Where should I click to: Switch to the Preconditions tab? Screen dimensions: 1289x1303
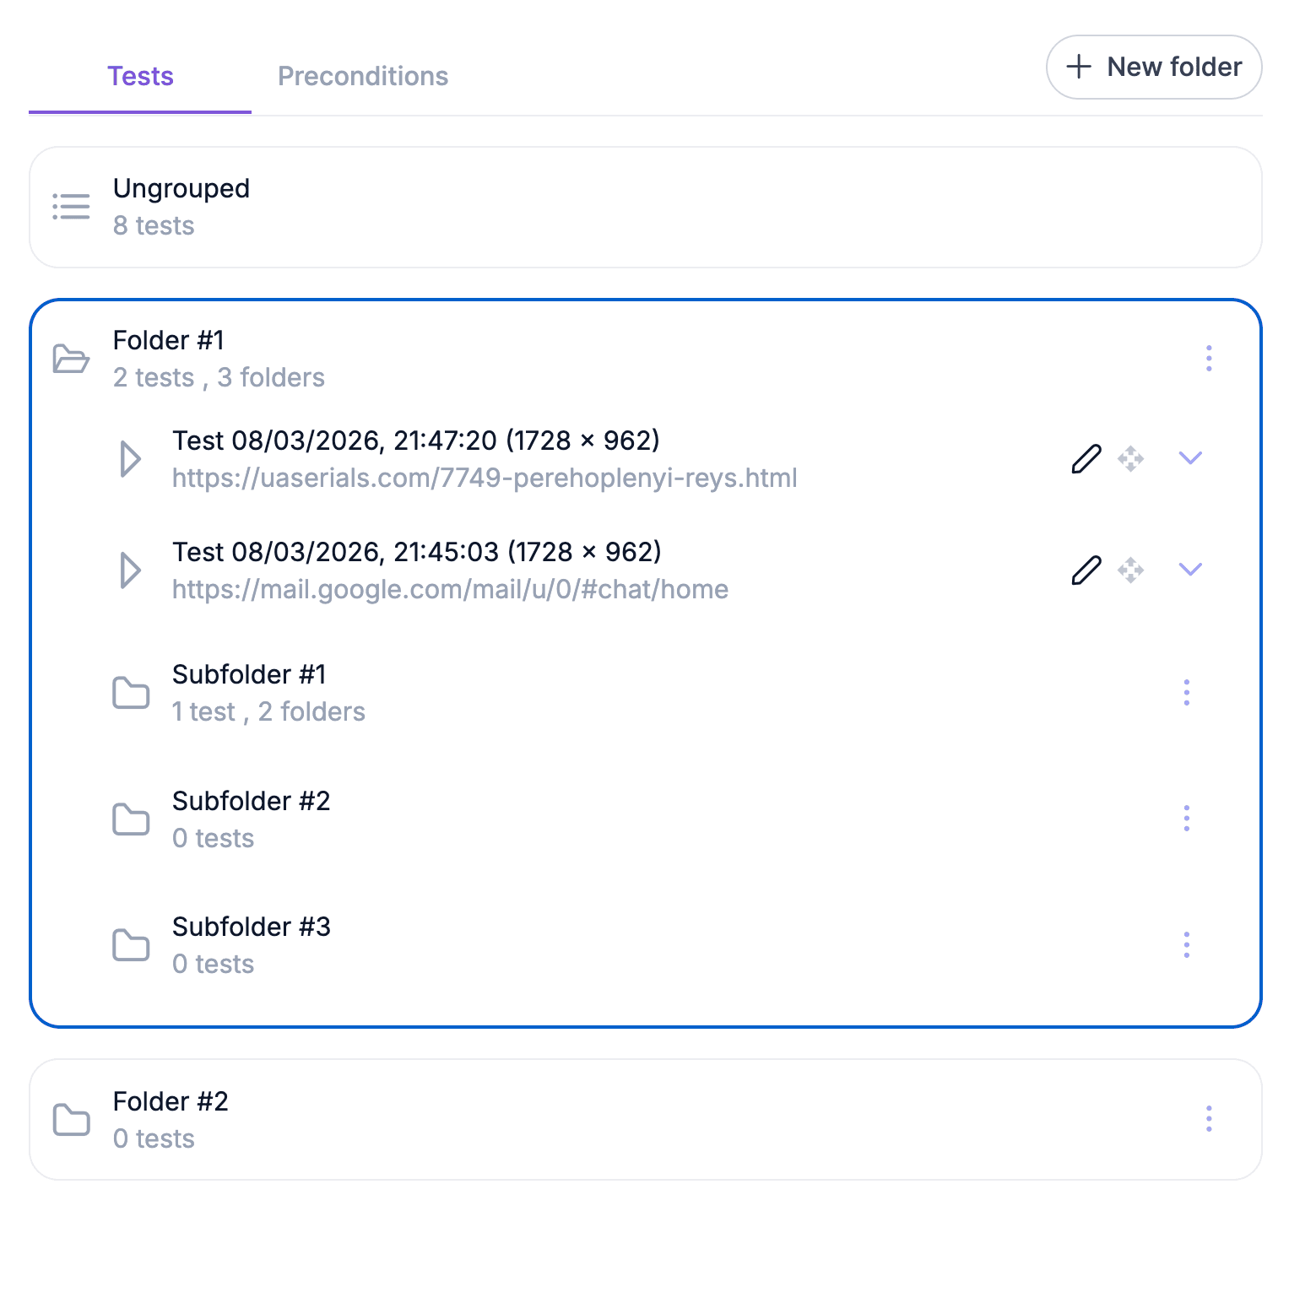(363, 76)
